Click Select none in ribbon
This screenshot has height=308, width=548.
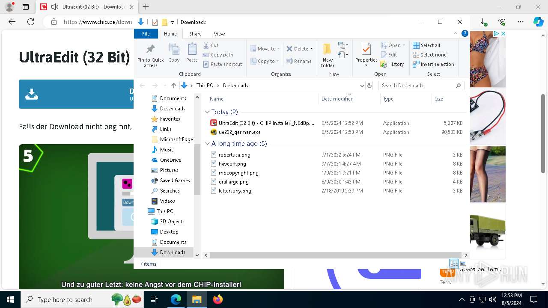429,55
